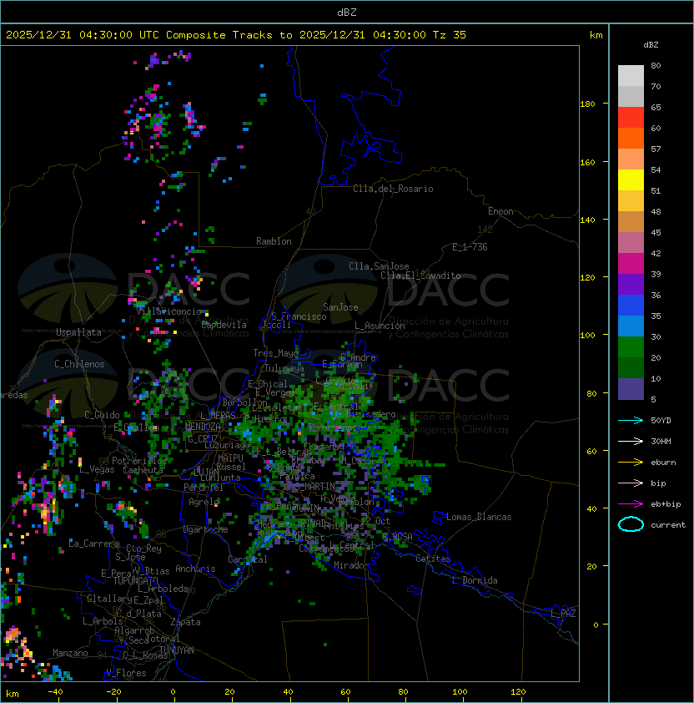Click the white 30HM arrow icon
Viewport: 694px width, 703px height.
pos(631,441)
